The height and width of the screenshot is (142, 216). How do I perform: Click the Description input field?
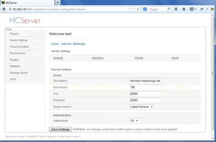pos(145,81)
